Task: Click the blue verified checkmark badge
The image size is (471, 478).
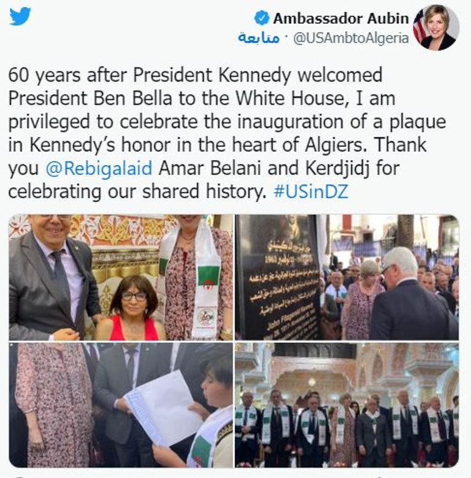Action: click(x=262, y=18)
